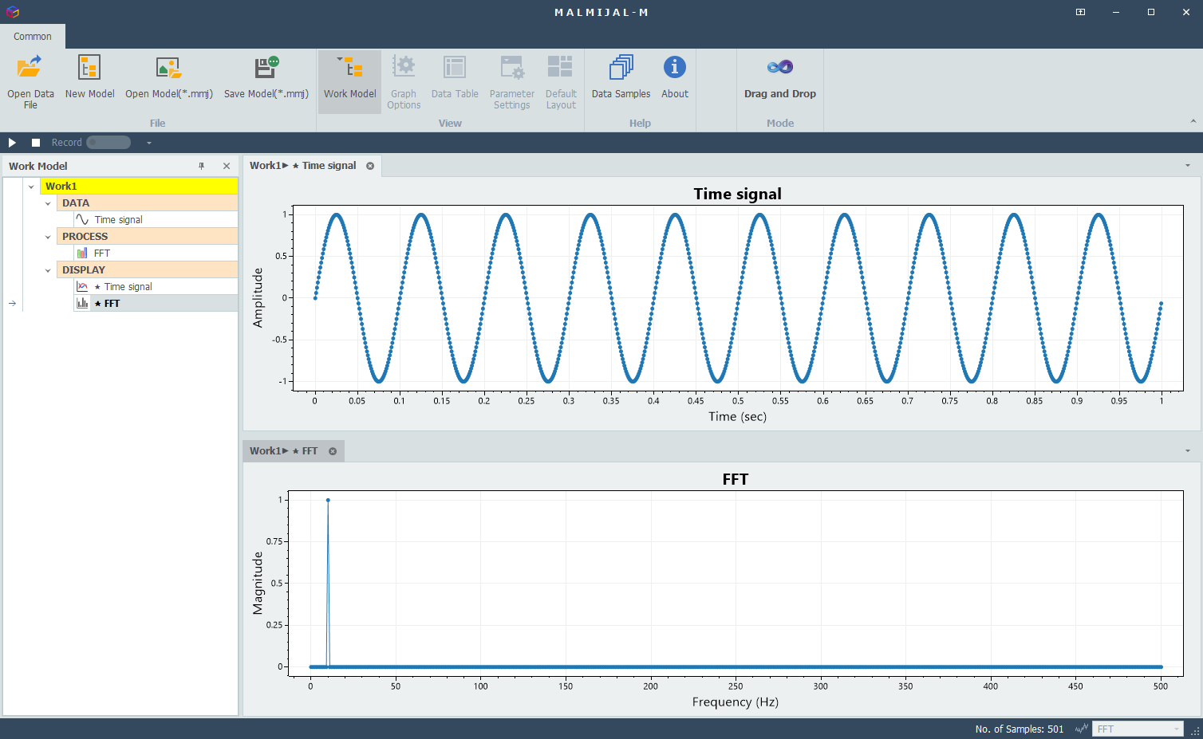Open the FFT combo box in status bar
Viewport: 1203px width, 739px height.
pyautogui.click(x=1138, y=729)
